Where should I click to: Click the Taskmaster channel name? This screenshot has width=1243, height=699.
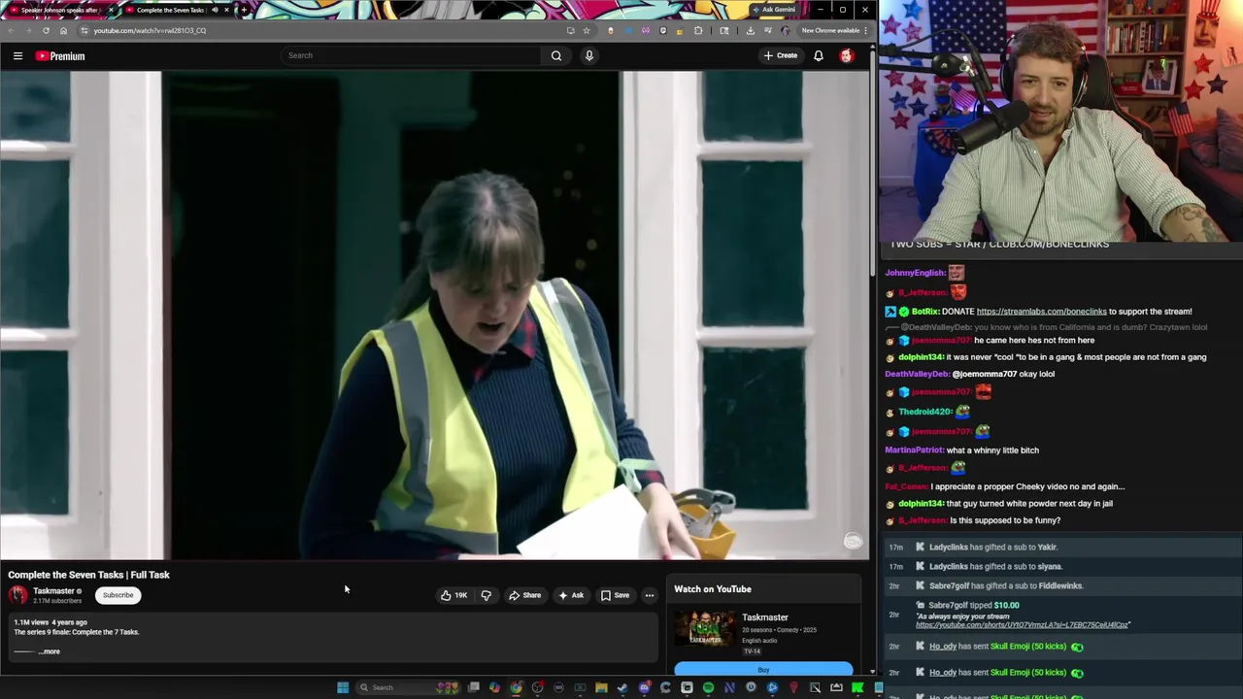point(53,591)
